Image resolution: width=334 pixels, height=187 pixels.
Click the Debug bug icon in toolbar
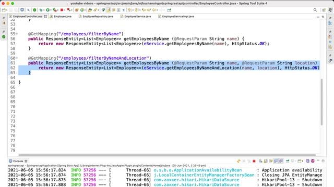(41, 10)
